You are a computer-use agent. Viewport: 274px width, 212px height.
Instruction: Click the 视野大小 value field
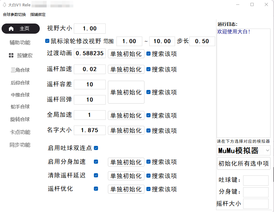(90, 29)
